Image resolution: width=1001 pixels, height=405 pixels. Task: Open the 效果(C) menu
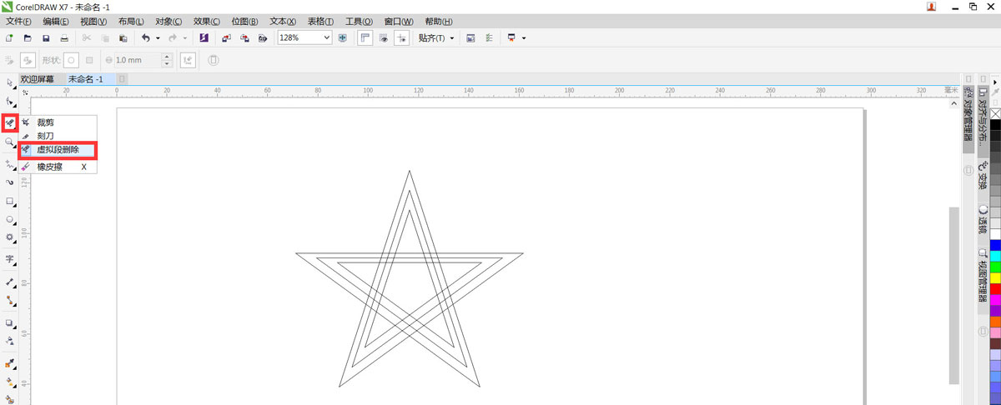[206, 21]
